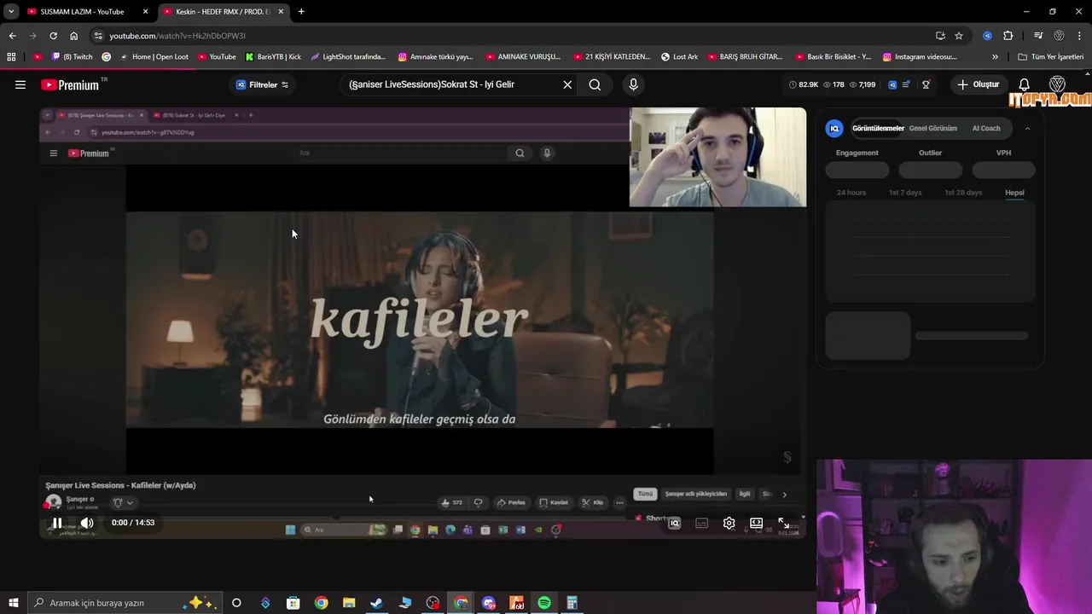Open the Chrome three-dot menu
Viewport: 1092px width, 614px height.
pos(1079,36)
